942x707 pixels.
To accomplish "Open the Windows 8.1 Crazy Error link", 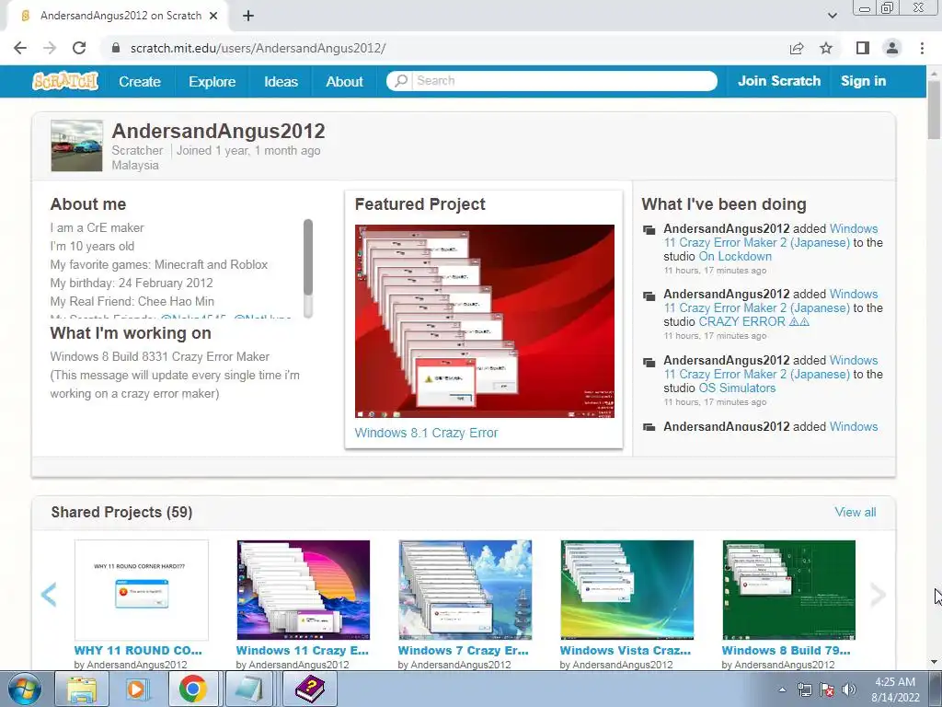I will coord(426,433).
